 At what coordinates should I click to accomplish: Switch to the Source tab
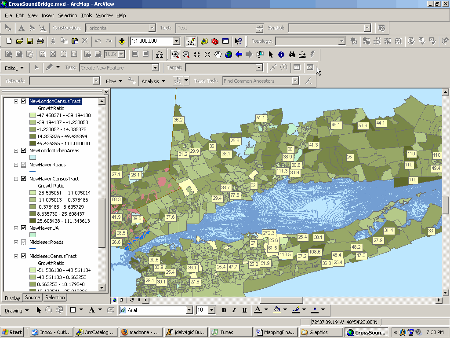[33, 298]
